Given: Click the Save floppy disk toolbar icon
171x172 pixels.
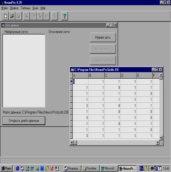Looking at the screenshot, I should (19, 16).
